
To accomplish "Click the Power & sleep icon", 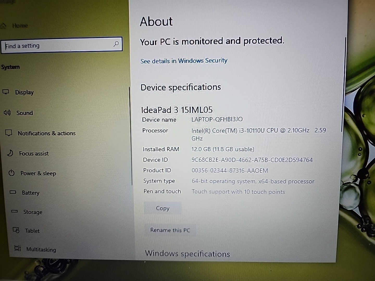I will 11,173.
